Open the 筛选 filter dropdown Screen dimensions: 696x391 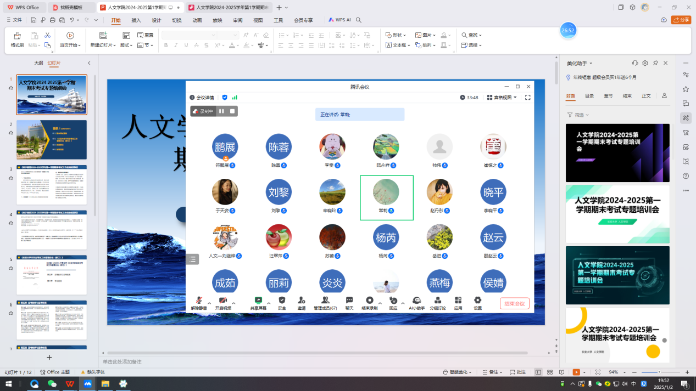click(578, 115)
